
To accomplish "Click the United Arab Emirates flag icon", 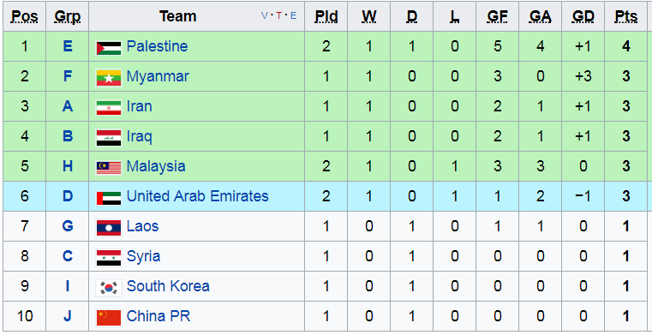I will pyautogui.click(x=109, y=198).
